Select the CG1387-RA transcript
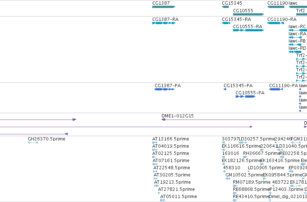The image size is (307, 202). [164, 23]
